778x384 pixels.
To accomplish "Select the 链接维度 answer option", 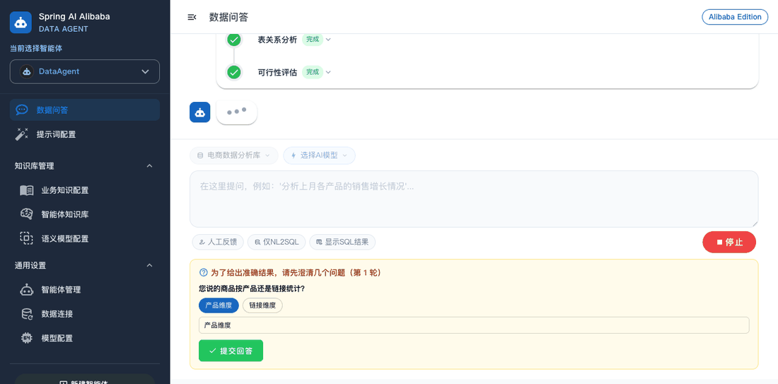I will pyautogui.click(x=262, y=305).
